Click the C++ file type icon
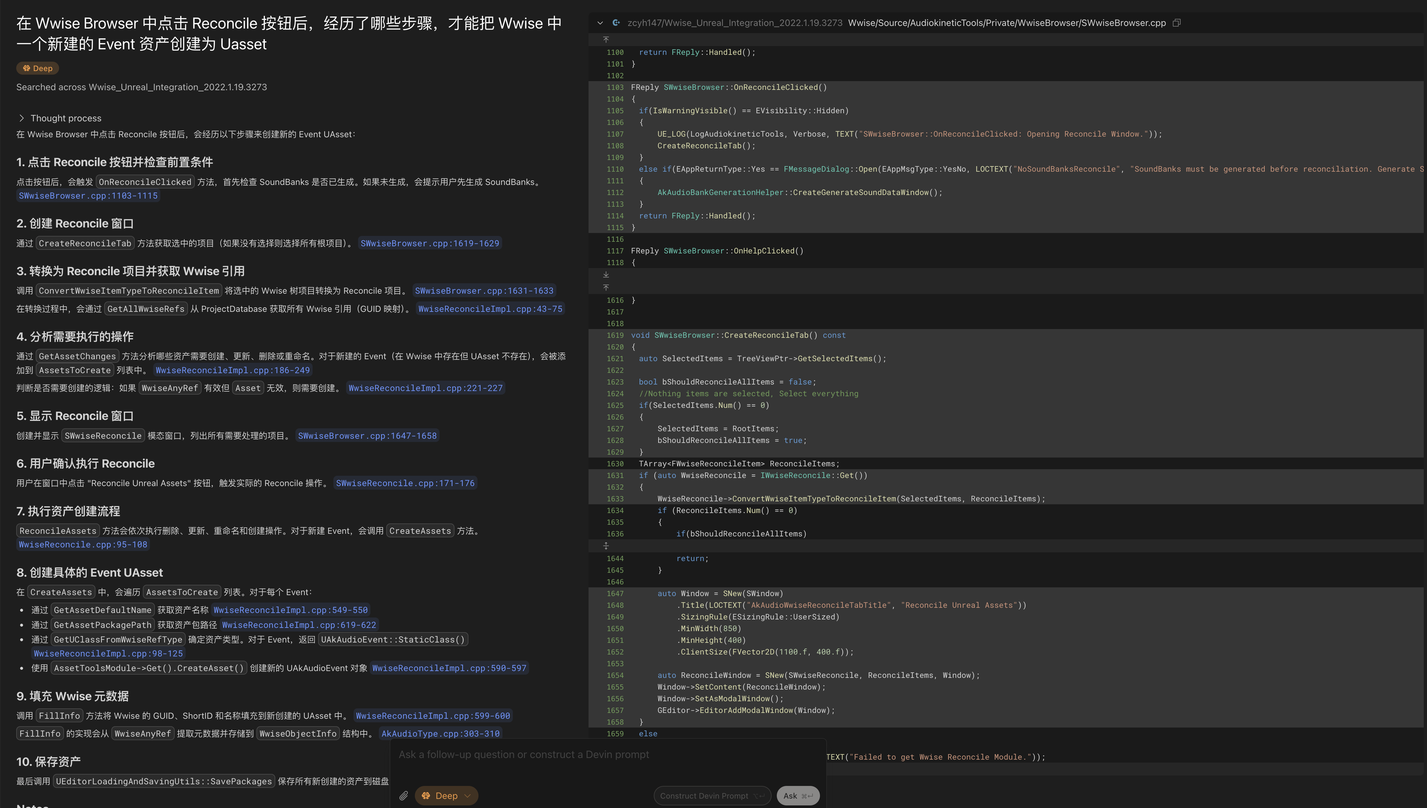Image resolution: width=1427 pixels, height=808 pixels. point(616,23)
